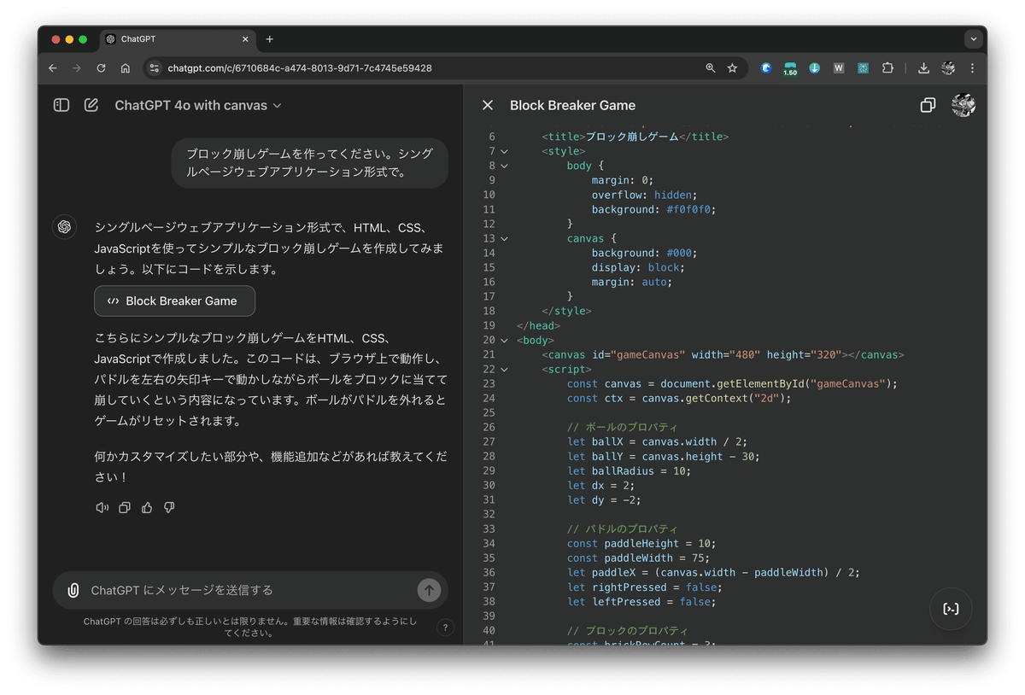The image size is (1025, 695).
Task: Go back in browser history
Action: pyautogui.click(x=53, y=68)
